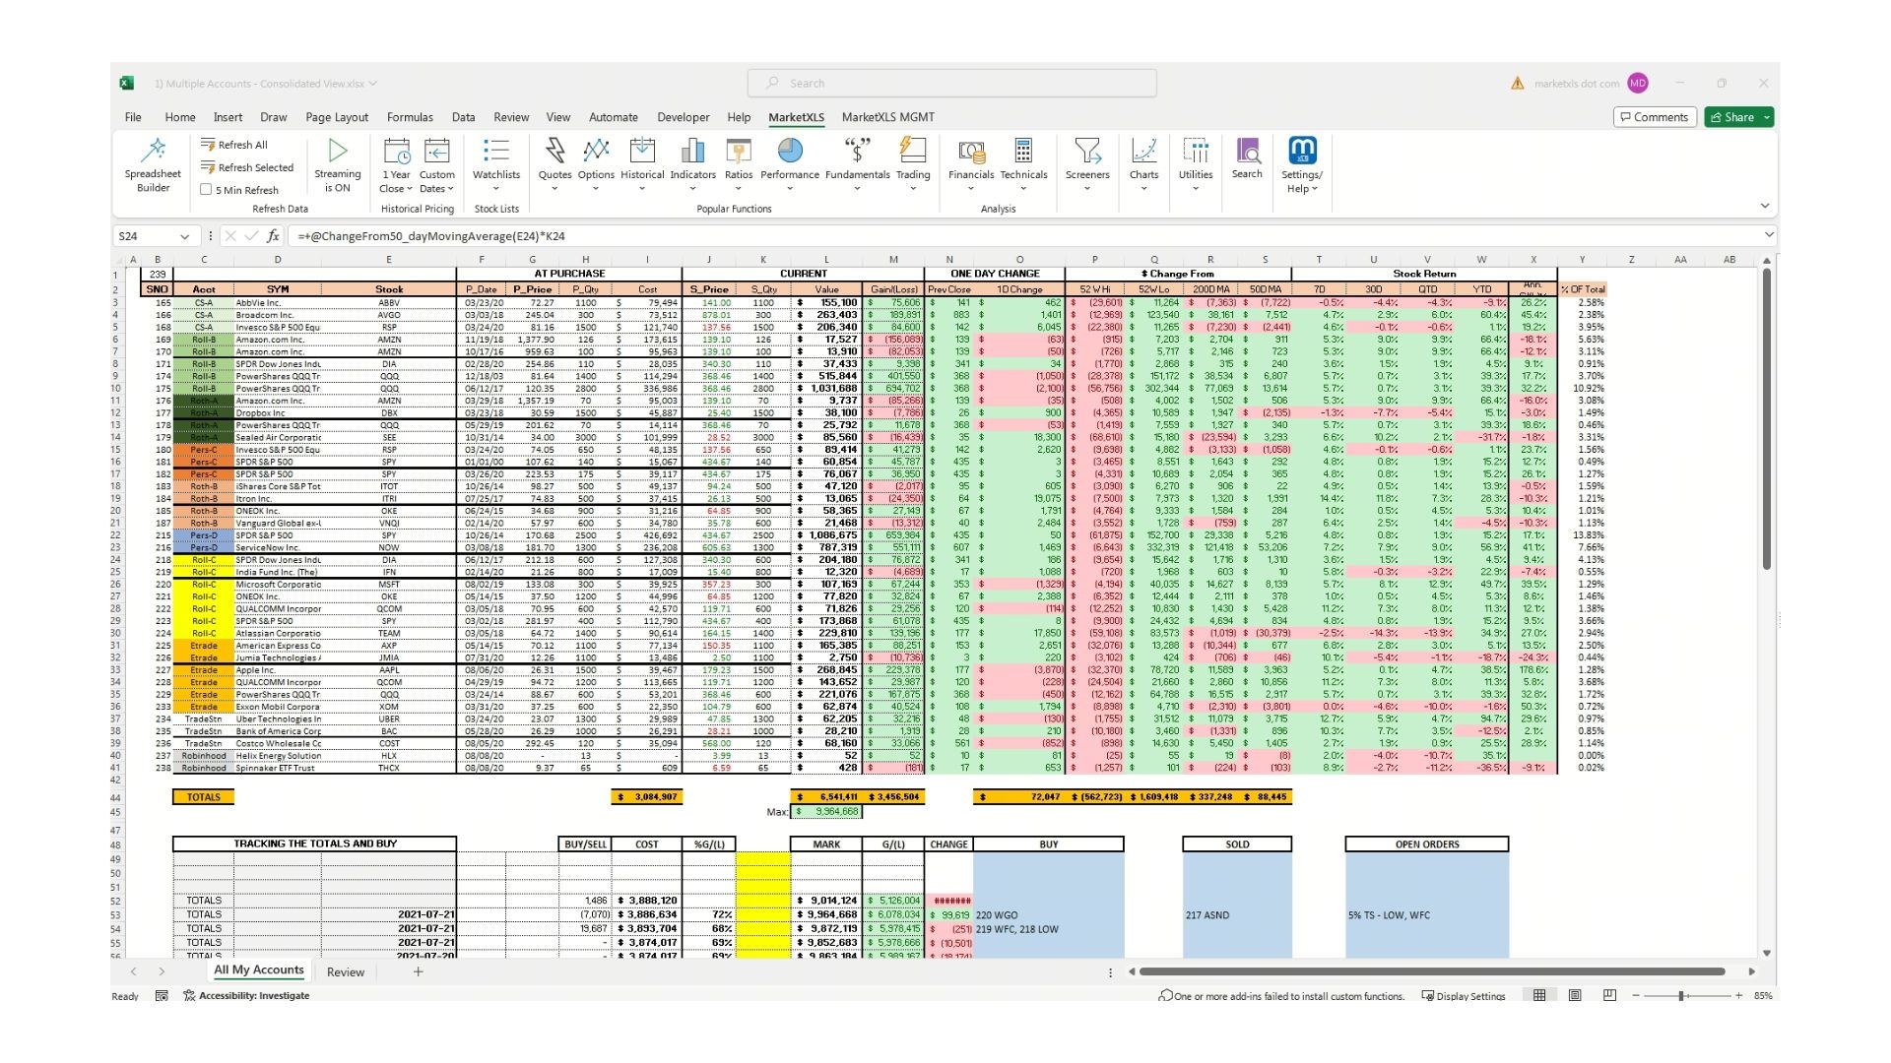Open Settings/Help MarketXLS icon
The image size is (1891, 1063).
coord(1302,151)
